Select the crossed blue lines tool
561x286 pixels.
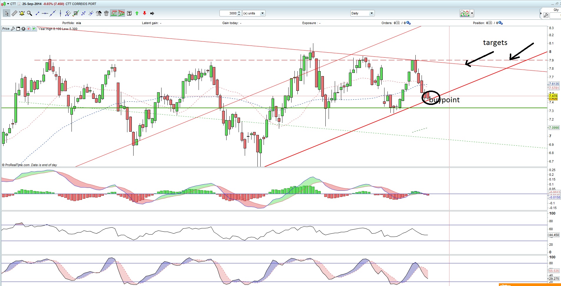[91, 13]
